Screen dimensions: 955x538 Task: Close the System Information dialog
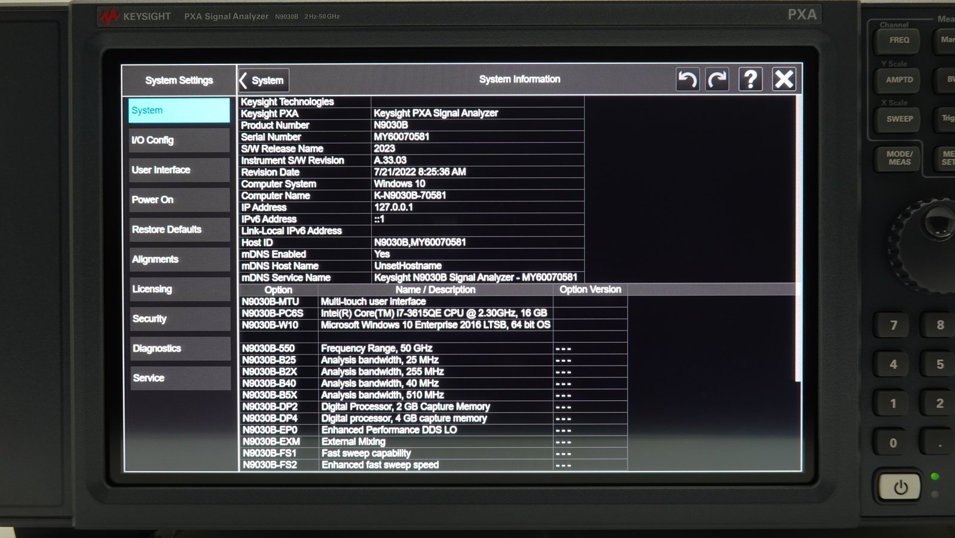(784, 79)
